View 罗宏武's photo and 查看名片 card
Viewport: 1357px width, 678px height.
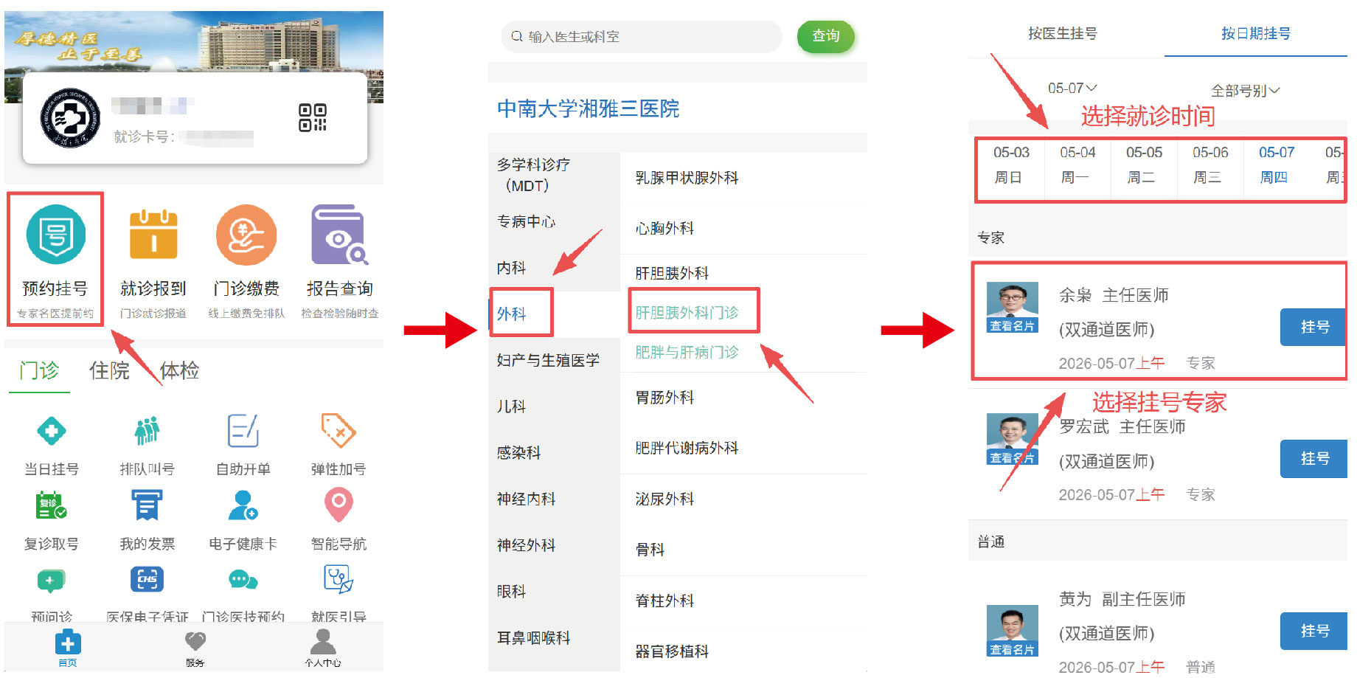pyautogui.click(x=1013, y=439)
